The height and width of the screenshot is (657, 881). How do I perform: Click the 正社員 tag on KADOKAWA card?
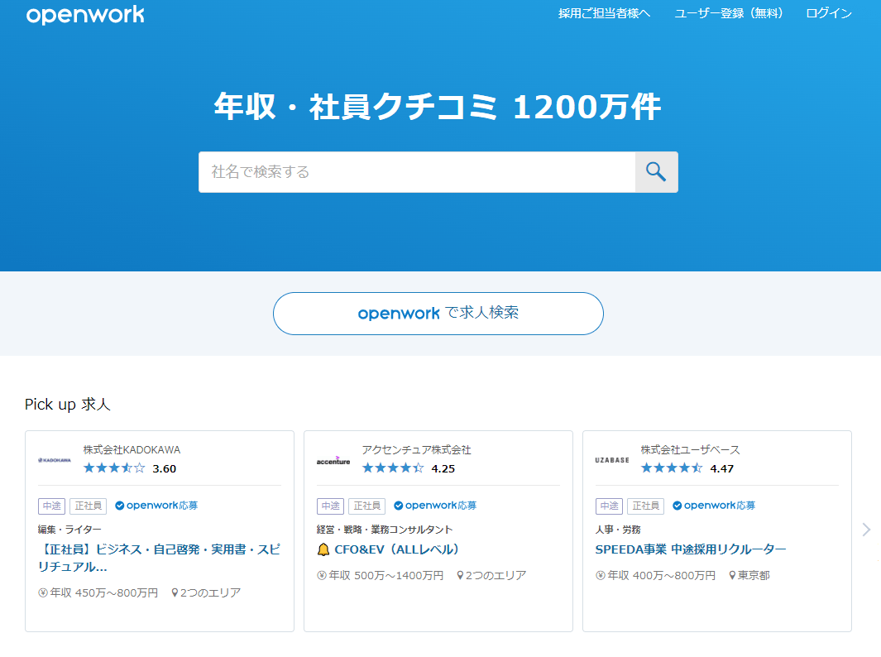click(x=89, y=506)
